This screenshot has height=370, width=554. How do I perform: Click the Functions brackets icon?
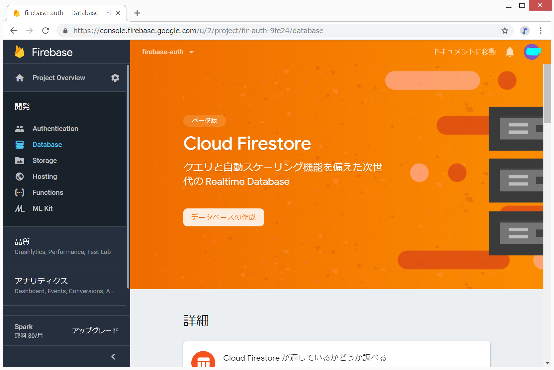click(x=20, y=192)
